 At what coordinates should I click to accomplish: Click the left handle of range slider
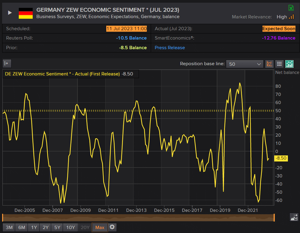2,218
